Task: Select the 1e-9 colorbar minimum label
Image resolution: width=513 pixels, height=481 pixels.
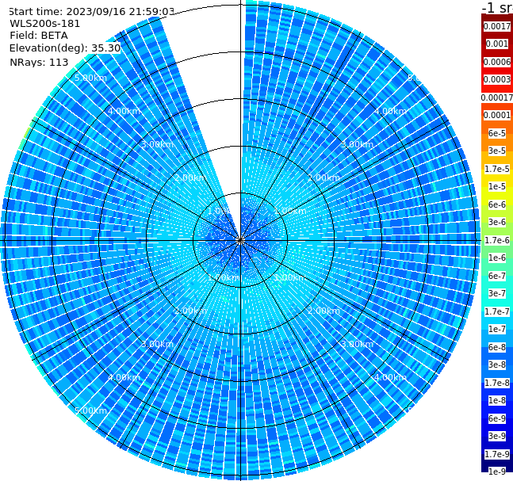Action: pyautogui.click(x=497, y=471)
